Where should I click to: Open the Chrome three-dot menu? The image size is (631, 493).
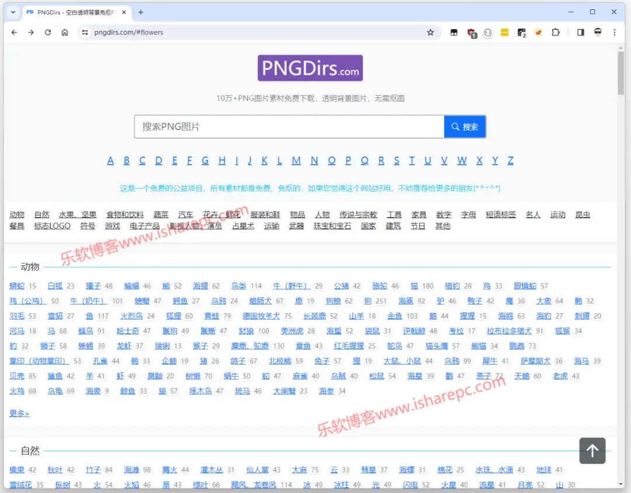(x=615, y=32)
